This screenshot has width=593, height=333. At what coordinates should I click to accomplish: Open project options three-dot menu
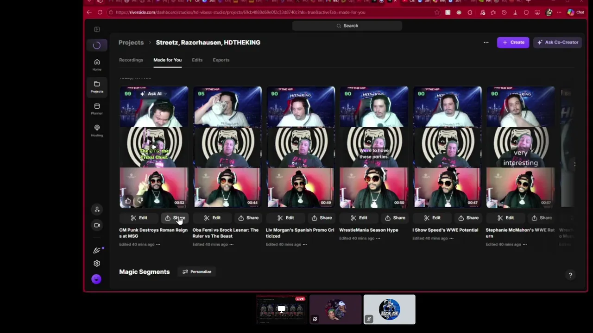(x=486, y=43)
